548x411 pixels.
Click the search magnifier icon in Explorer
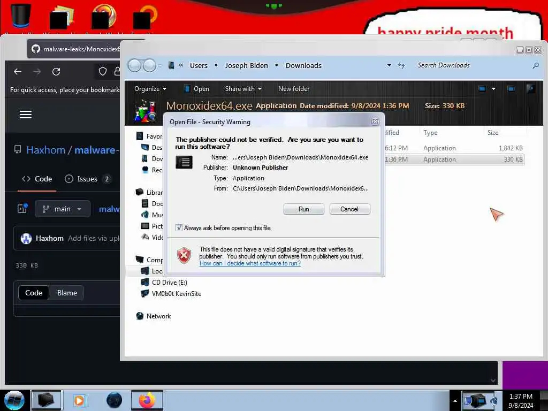click(535, 65)
